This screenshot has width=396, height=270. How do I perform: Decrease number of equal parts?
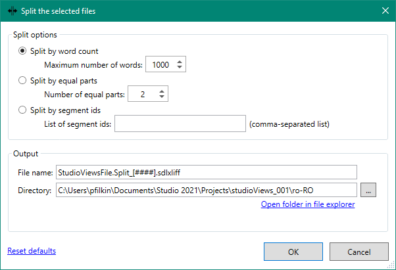point(162,97)
